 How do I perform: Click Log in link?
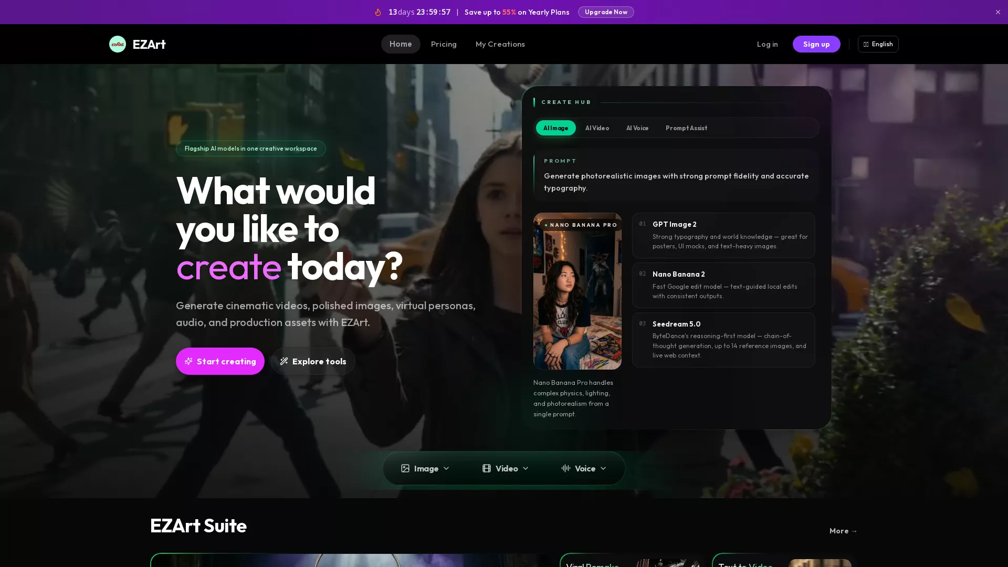pyautogui.click(x=768, y=44)
